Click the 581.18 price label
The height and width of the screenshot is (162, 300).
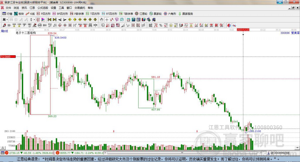tap(156, 77)
